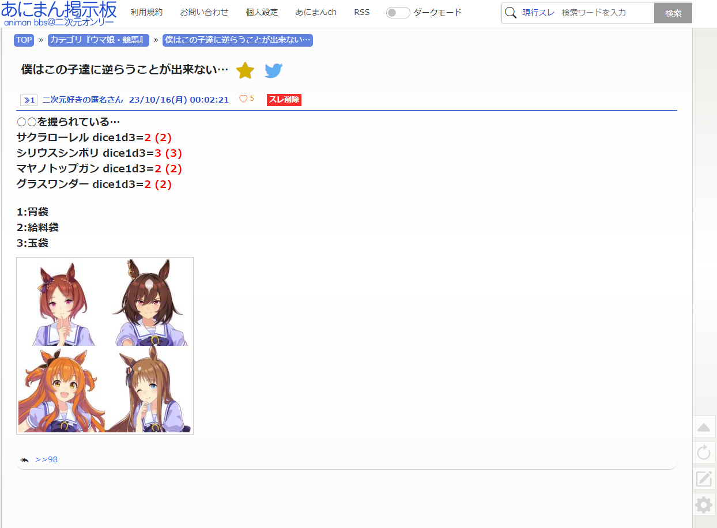The image size is (717, 528).
Task: Click the line マヤノトップガン dice1d3=2 (2)
Action: pyautogui.click(x=100, y=169)
